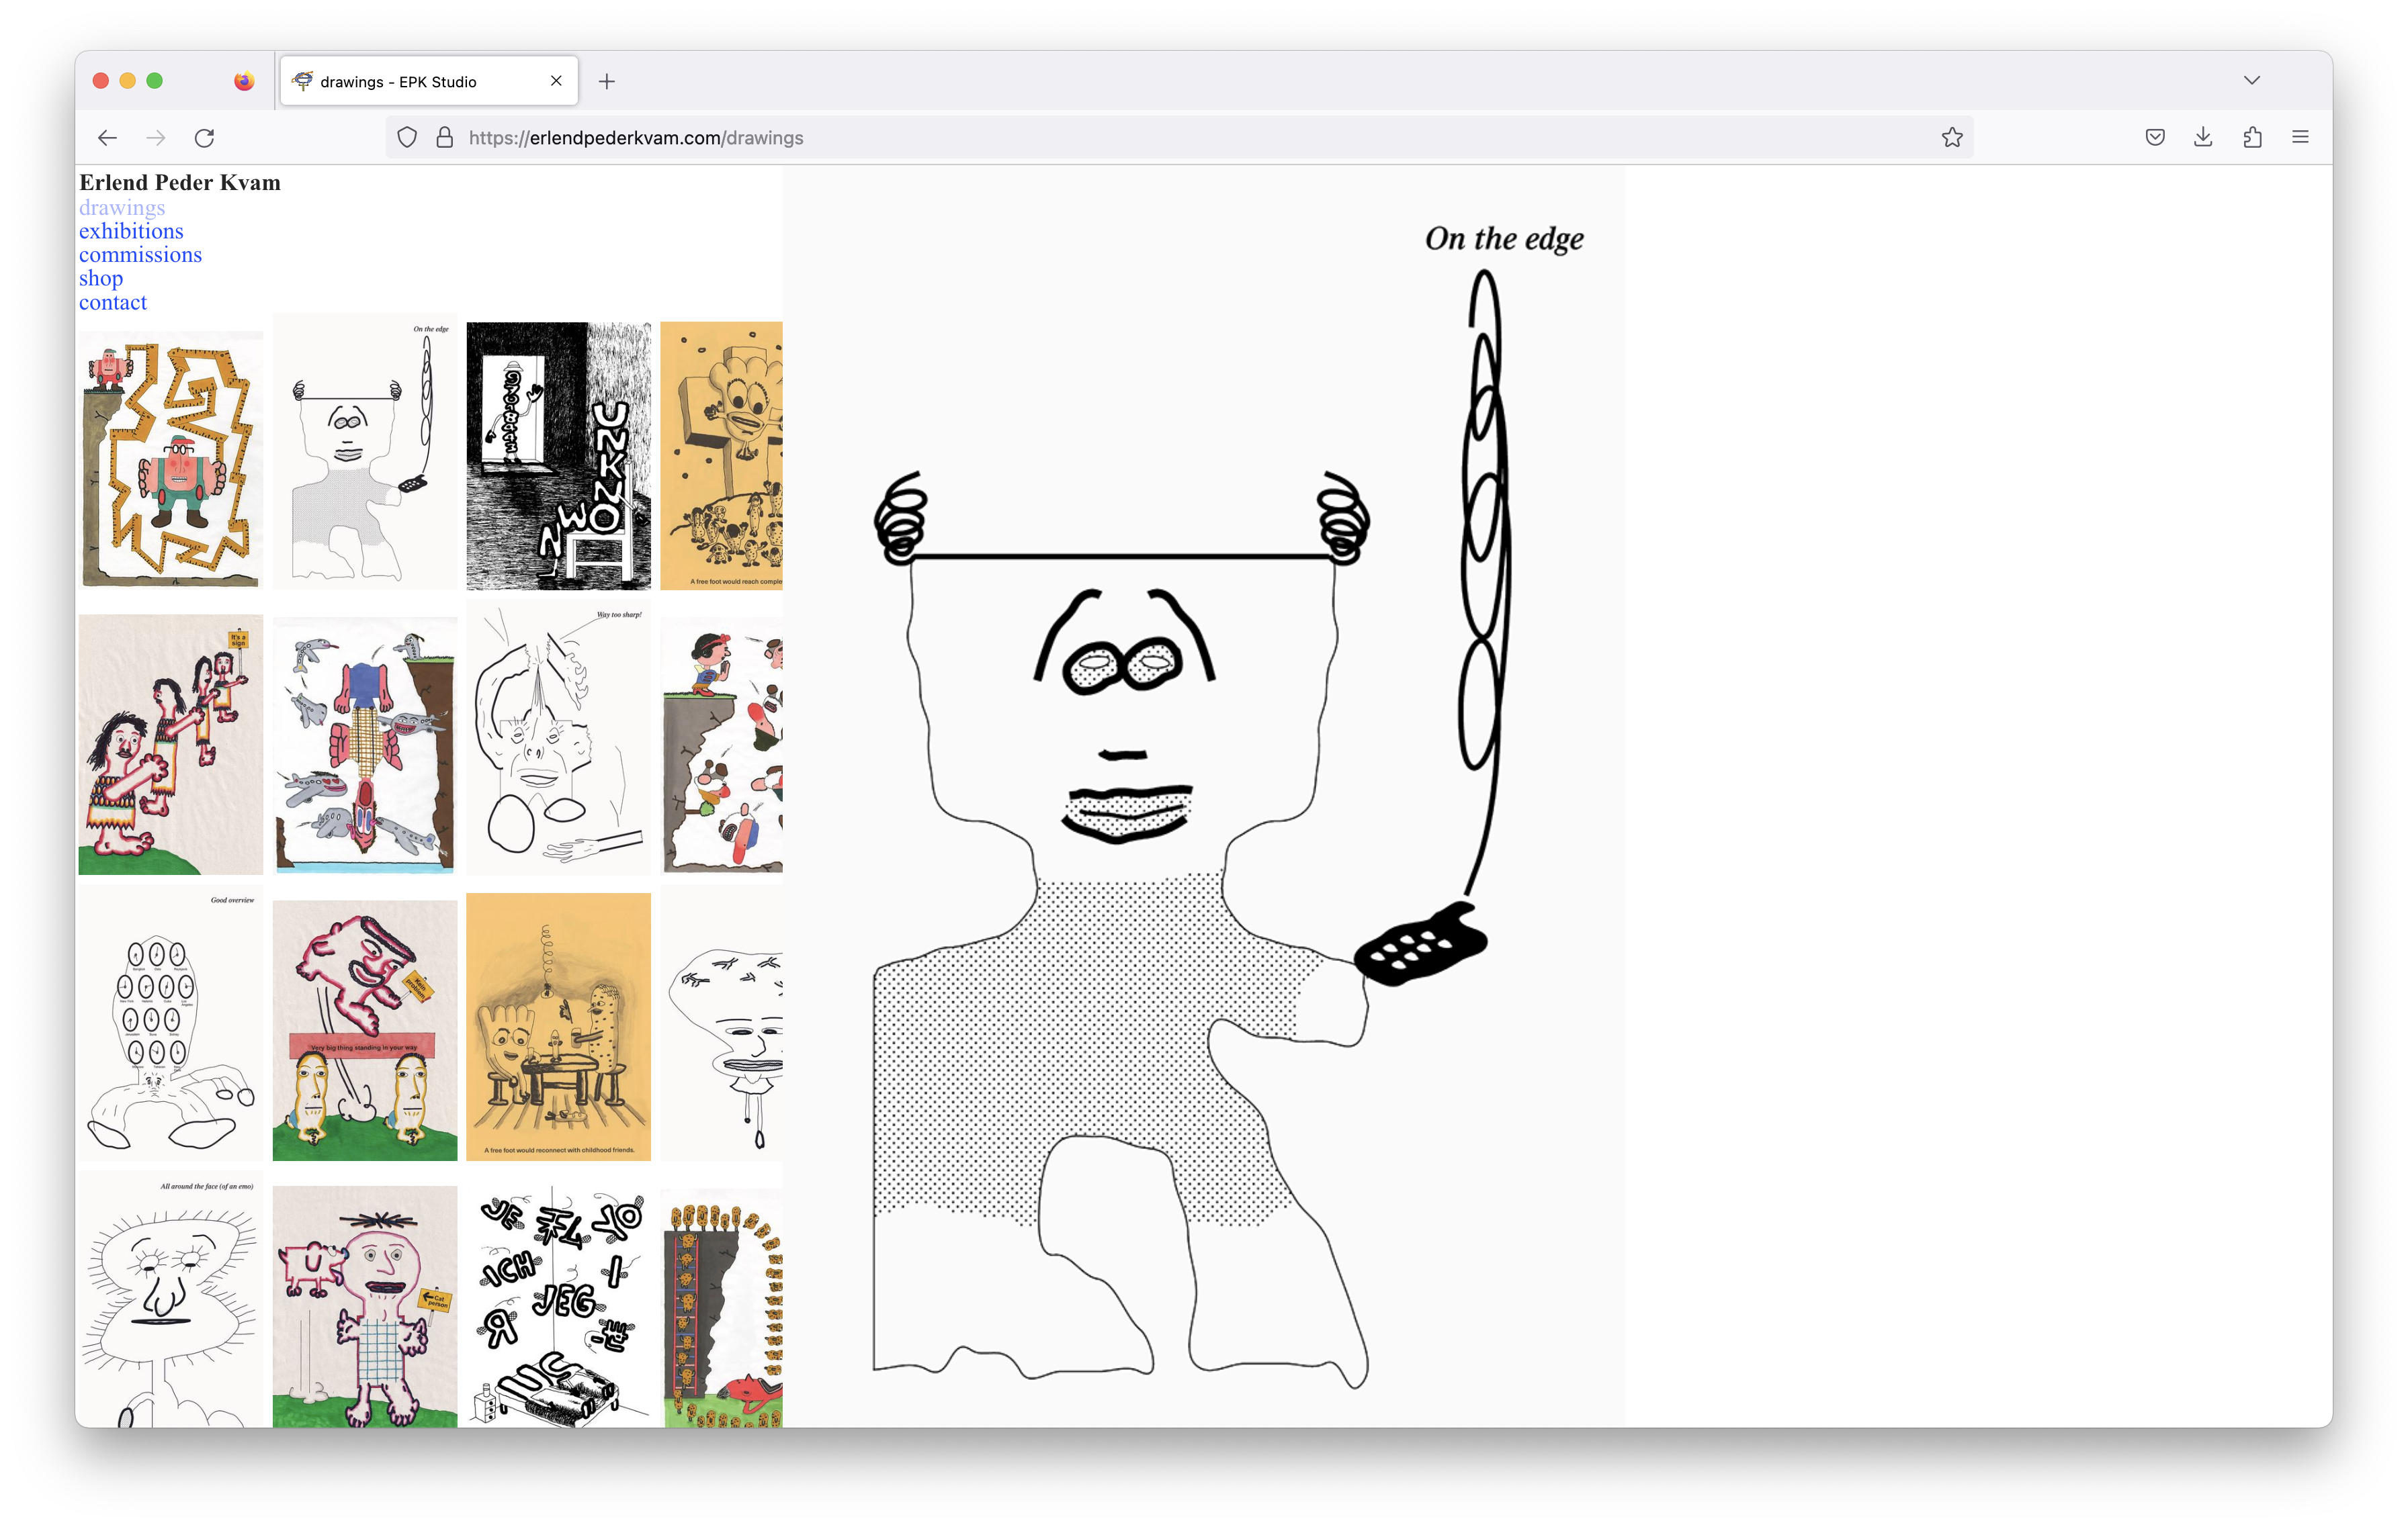This screenshot has width=2408, height=1527.
Task: Open the pink figure with pig thumbnail
Action: click(x=365, y=1307)
